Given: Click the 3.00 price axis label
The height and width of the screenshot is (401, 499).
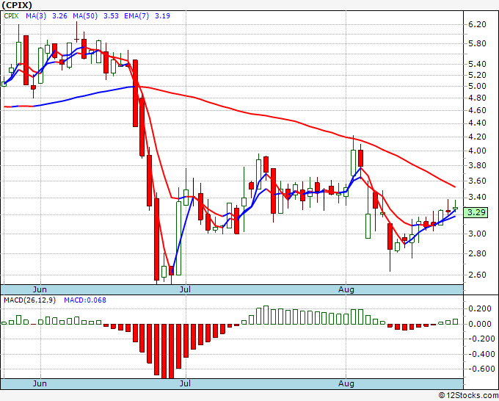Looking at the screenshot, I should coord(477,234).
